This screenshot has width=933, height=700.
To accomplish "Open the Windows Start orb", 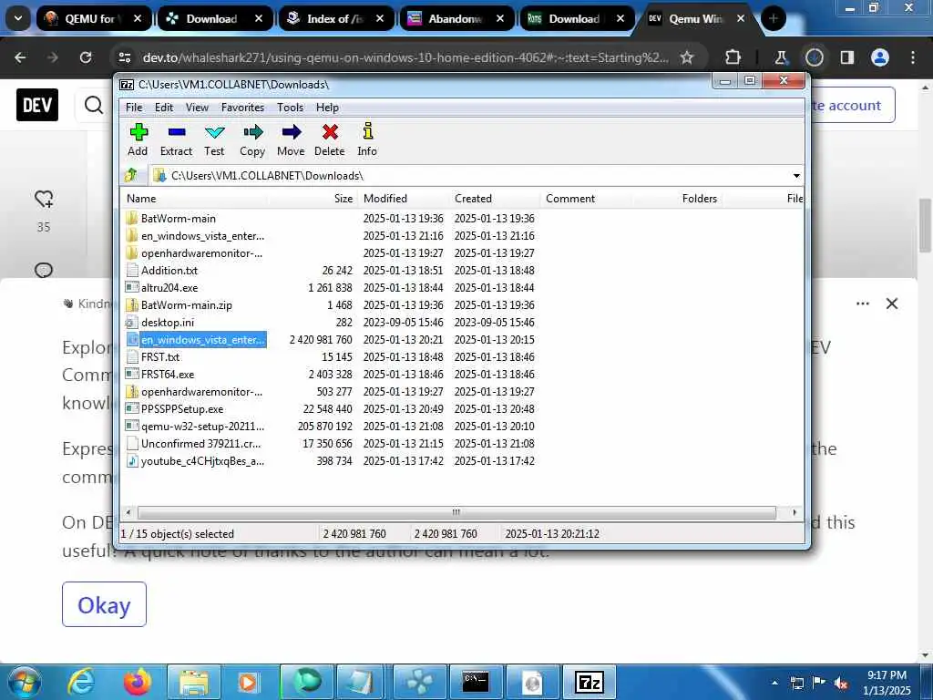I will [x=23, y=682].
